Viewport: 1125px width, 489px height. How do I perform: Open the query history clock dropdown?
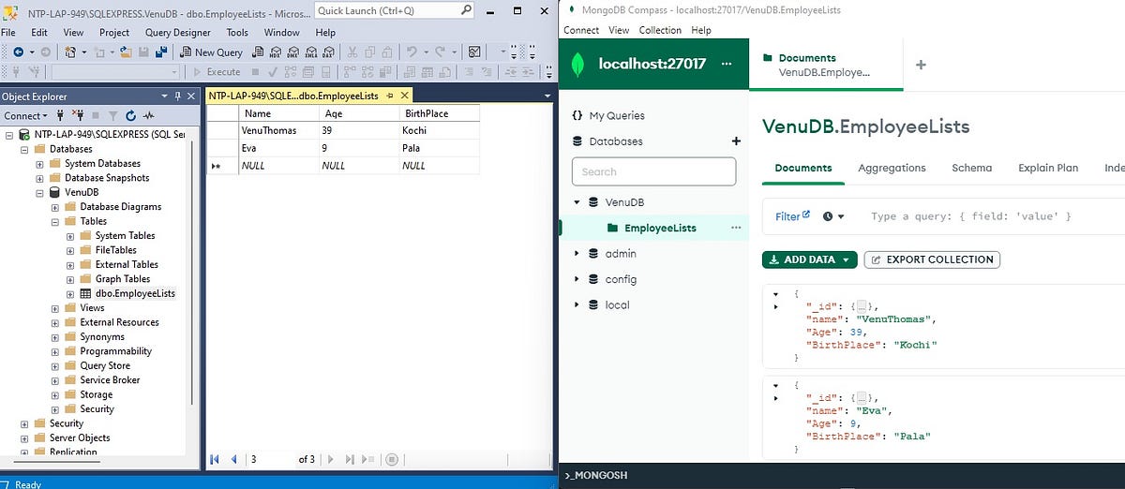point(833,216)
